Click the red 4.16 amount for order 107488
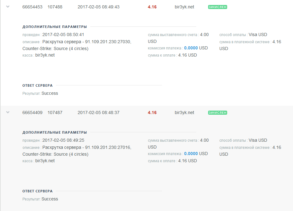Image resolution: width=293 pixels, height=211 pixels. pyautogui.click(x=152, y=7)
